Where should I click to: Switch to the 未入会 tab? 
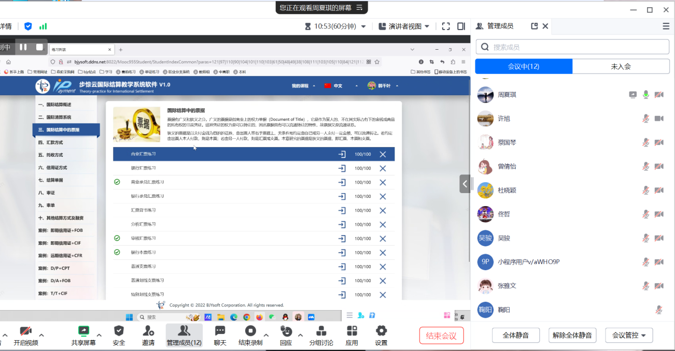coord(621,66)
